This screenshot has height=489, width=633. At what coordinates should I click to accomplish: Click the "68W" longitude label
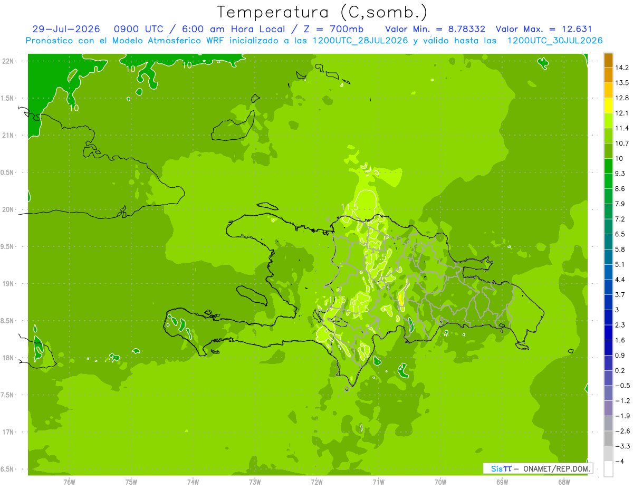click(564, 482)
